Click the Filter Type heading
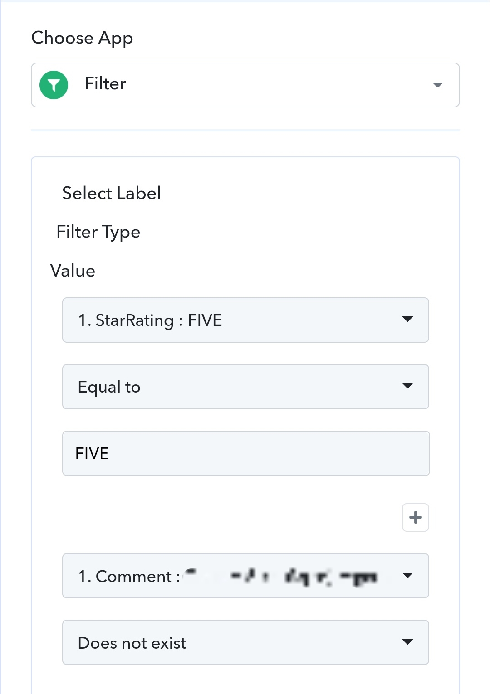The image size is (490, 694). (x=98, y=232)
